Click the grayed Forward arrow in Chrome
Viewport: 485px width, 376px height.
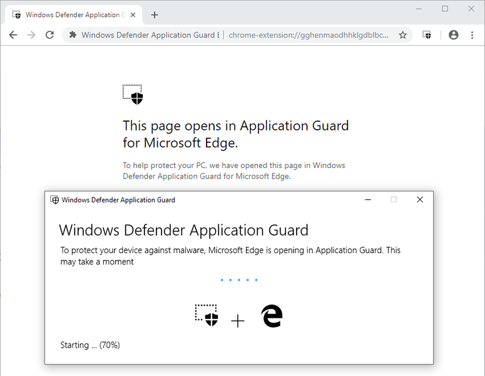(31, 35)
